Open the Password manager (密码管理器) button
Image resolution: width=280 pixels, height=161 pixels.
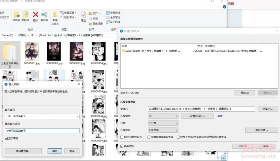pos(23,151)
